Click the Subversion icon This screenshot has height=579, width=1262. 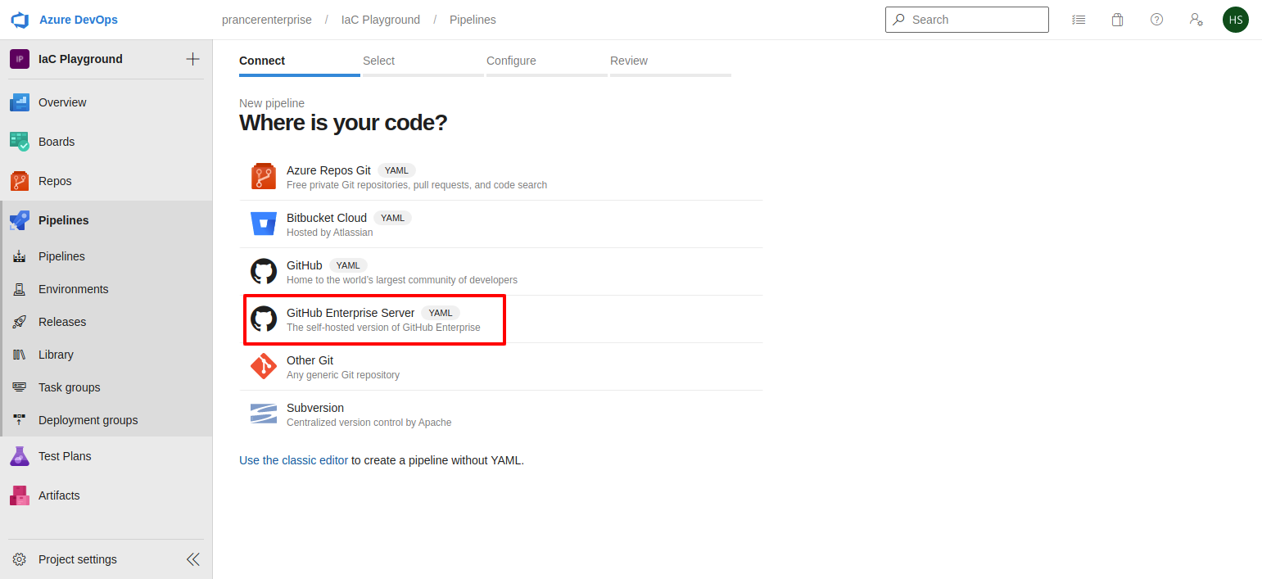coord(264,414)
